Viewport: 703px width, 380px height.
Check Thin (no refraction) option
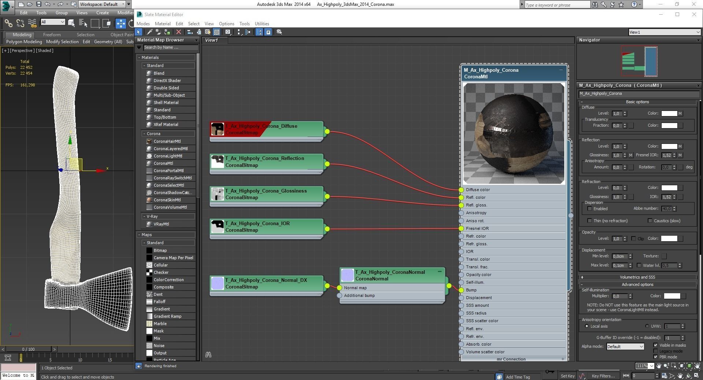(589, 221)
